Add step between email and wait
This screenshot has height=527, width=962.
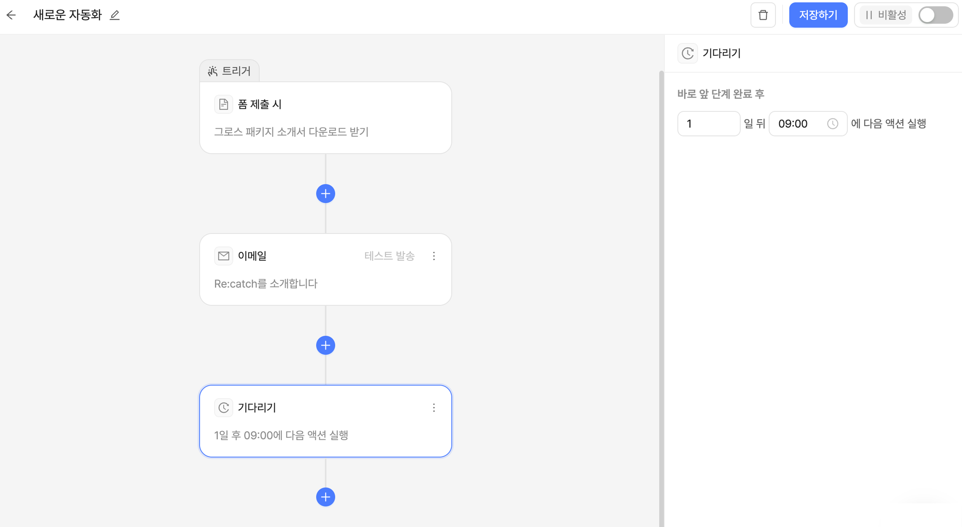coord(325,345)
